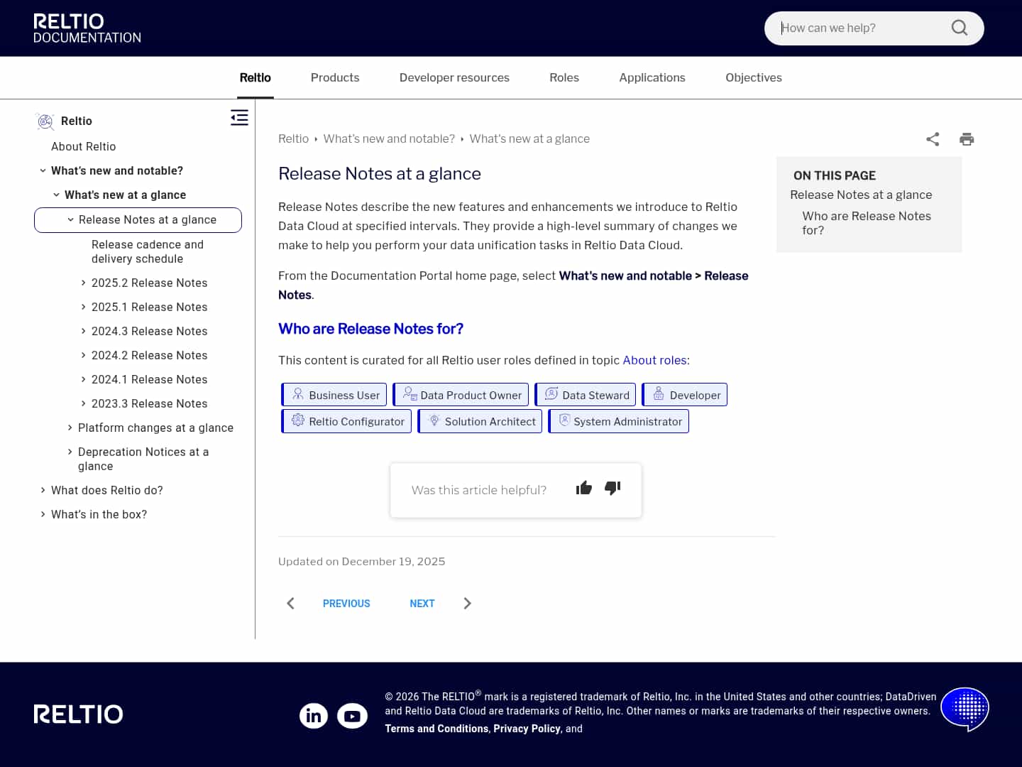Screen dimensions: 1022x767
Task: Collapse the What's new at a glance section
Action: (x=57, y=195)
